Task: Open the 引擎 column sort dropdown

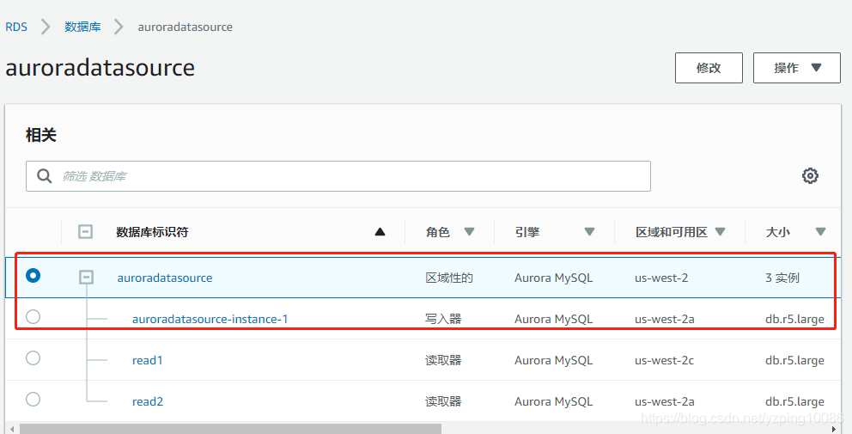Action: click(589, 232)
